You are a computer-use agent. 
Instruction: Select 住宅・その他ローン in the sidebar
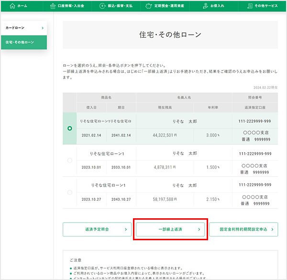click(x=24, y=42)
